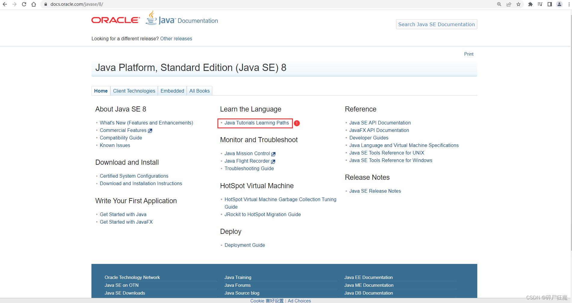Click external link icon beside Java Mission Control

click(273, 154)
